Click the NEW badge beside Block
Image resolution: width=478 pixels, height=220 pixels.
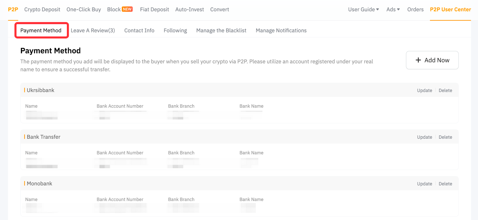click(x=127, y=9)
